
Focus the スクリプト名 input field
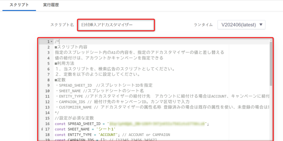click(116, 25)
